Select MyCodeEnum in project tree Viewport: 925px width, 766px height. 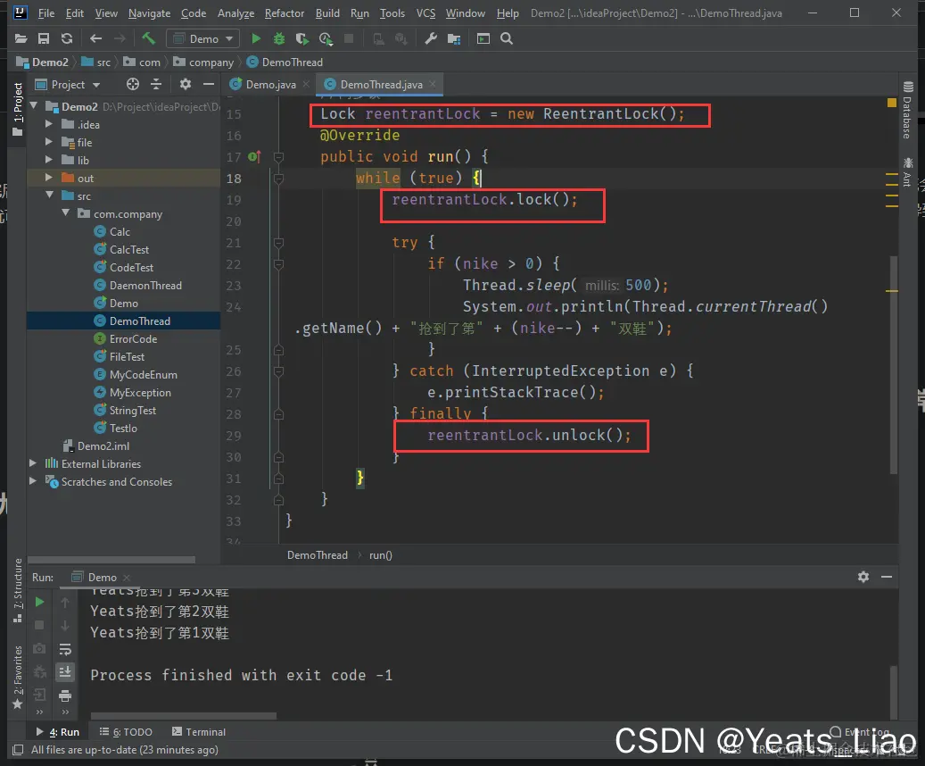point(144,374)
